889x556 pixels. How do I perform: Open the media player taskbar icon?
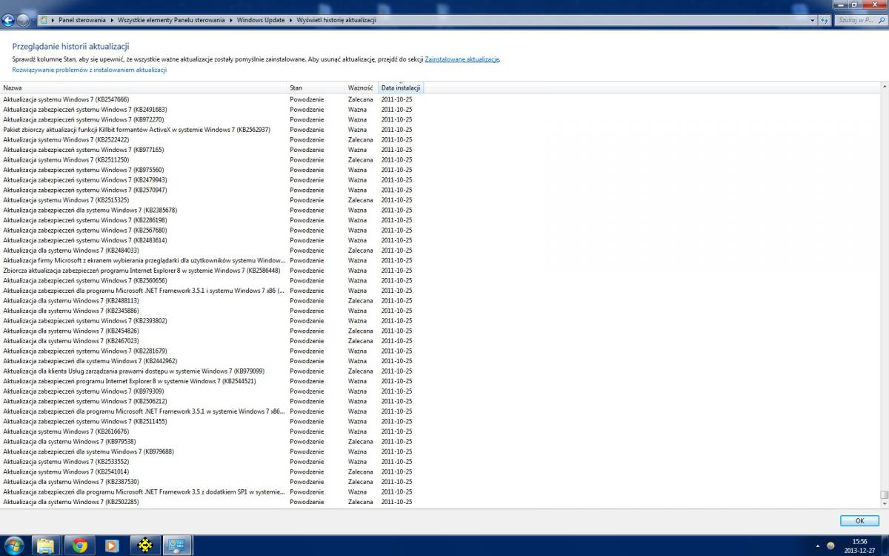tap(113, 546)
